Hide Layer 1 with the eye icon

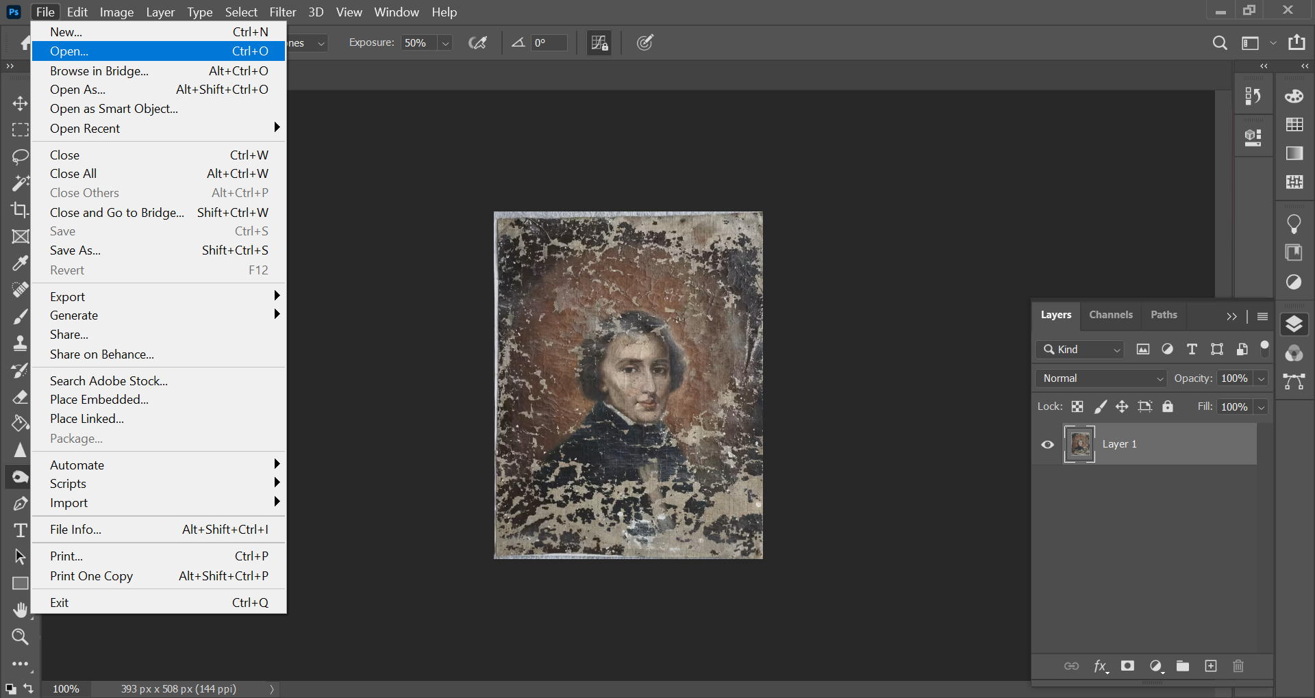1047,444
